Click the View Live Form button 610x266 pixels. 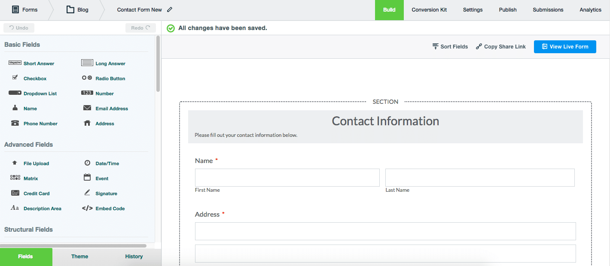[x=565, y=47]
